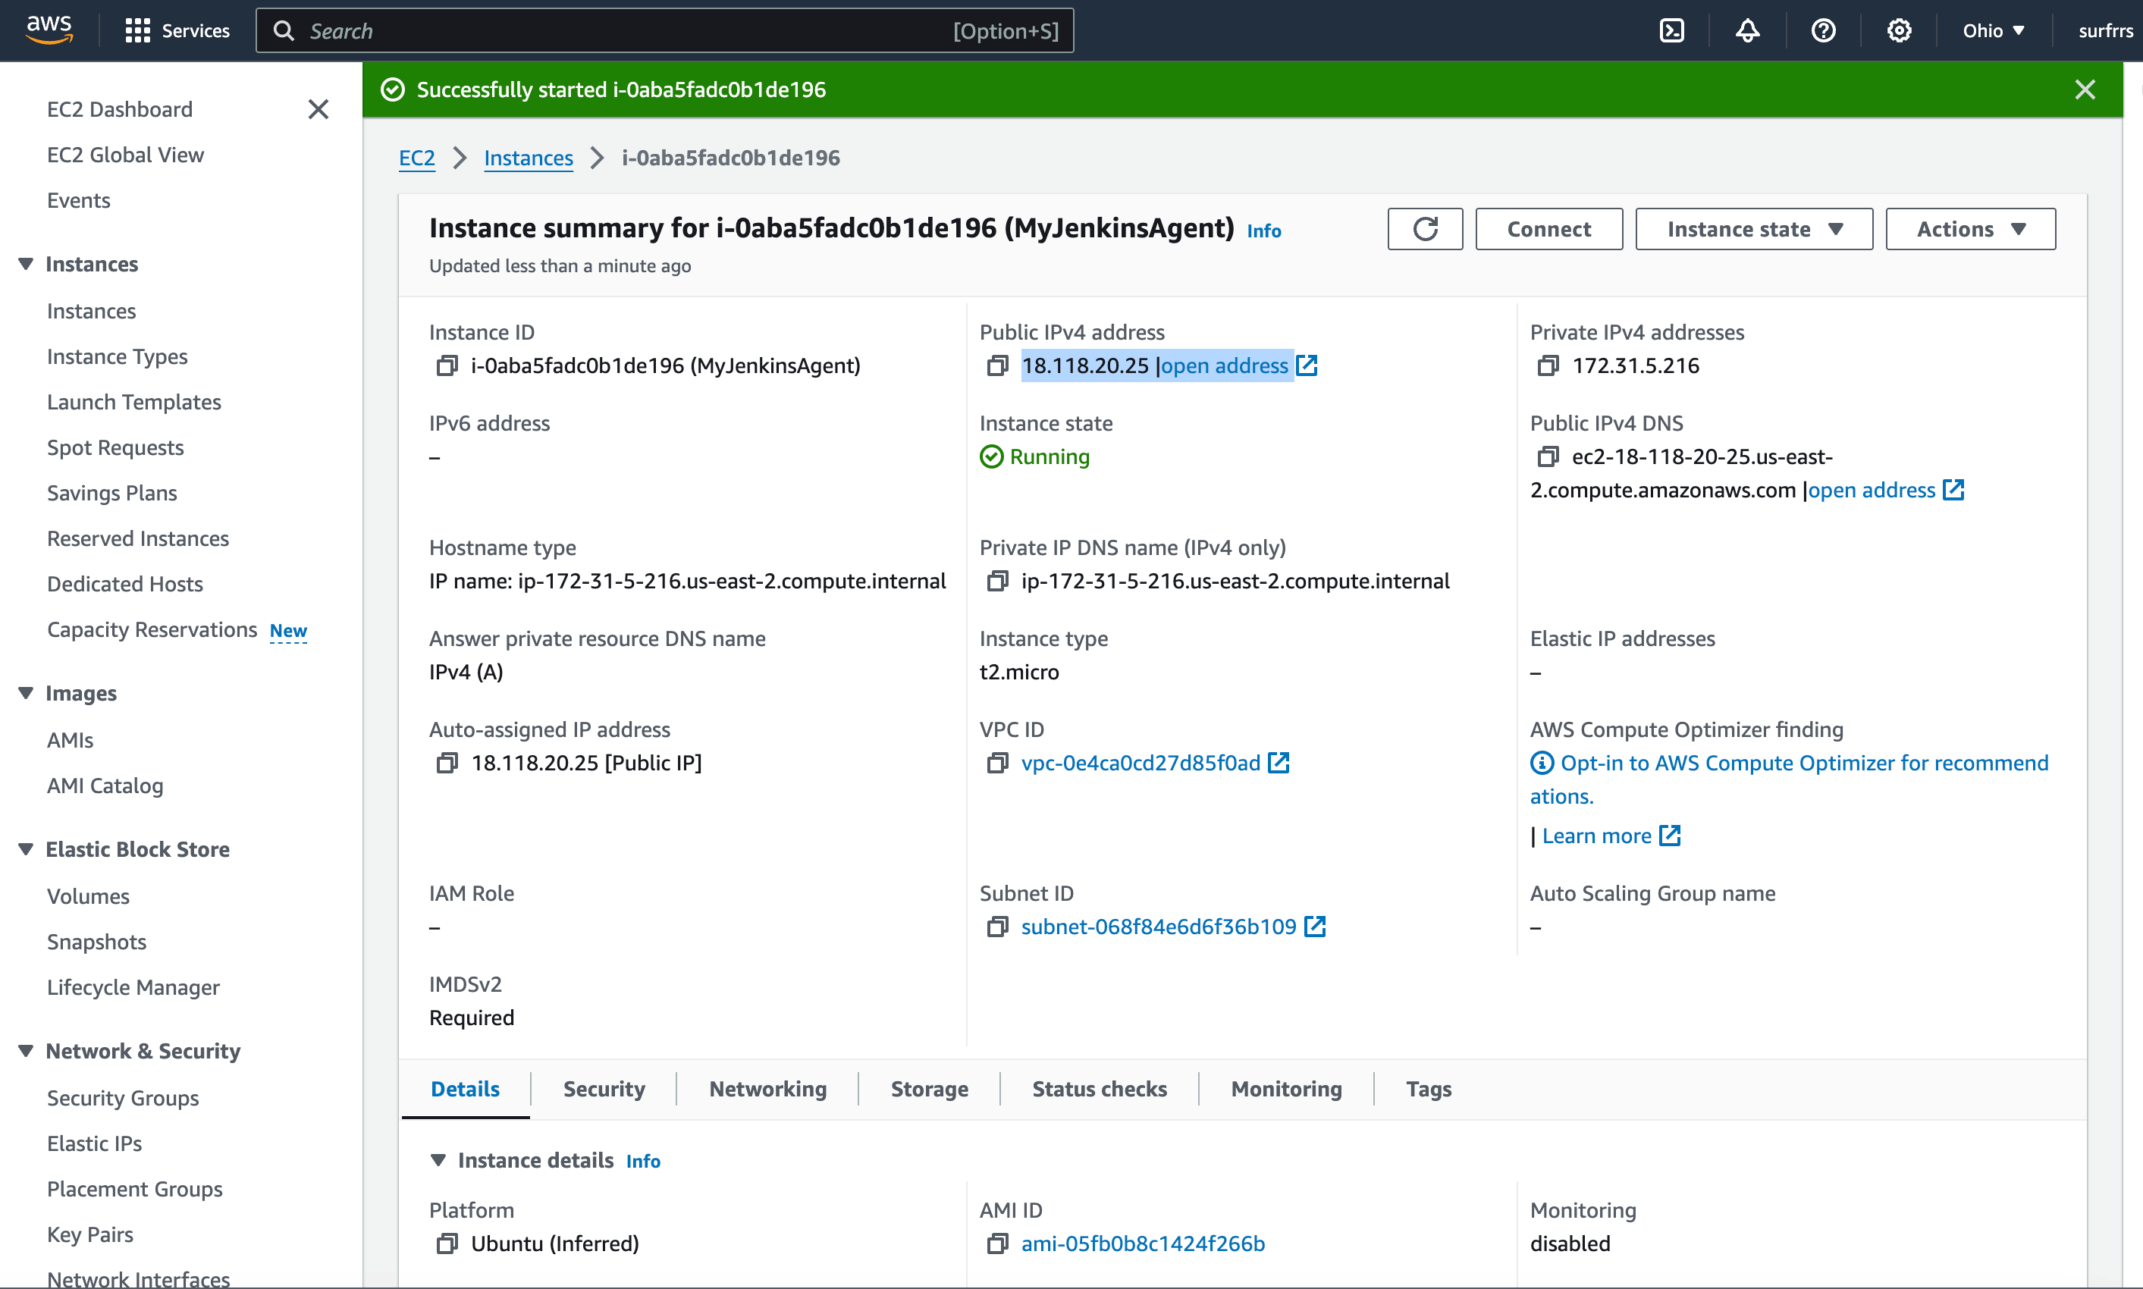Open the Actions dropdown menu
Viewport: 2143px width, 1289px height.
point(1969,229)
